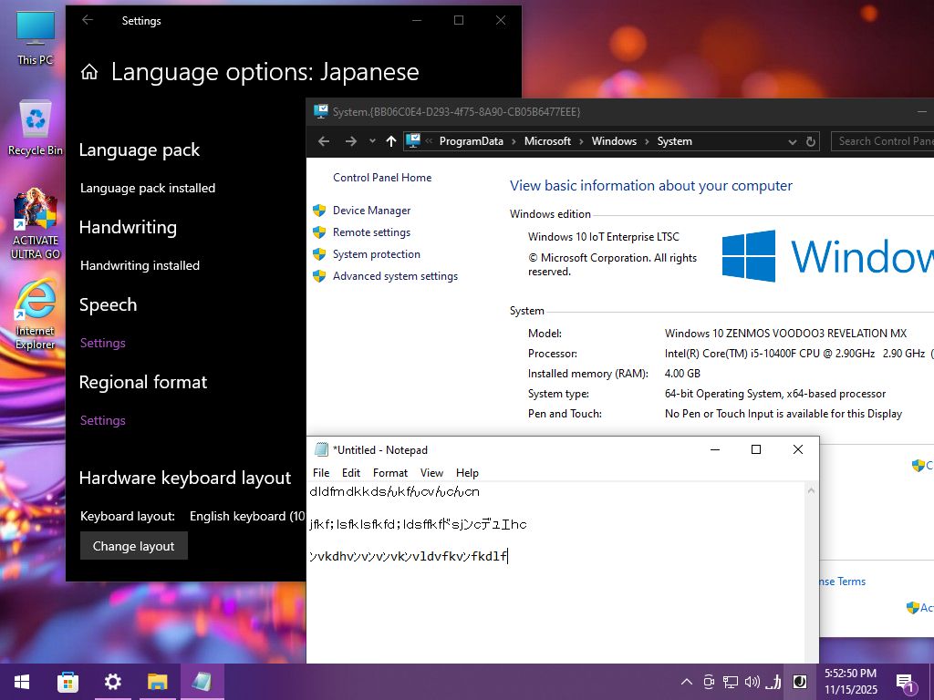
Task: Click shield icon beside System protection
Action: (319, 254)
